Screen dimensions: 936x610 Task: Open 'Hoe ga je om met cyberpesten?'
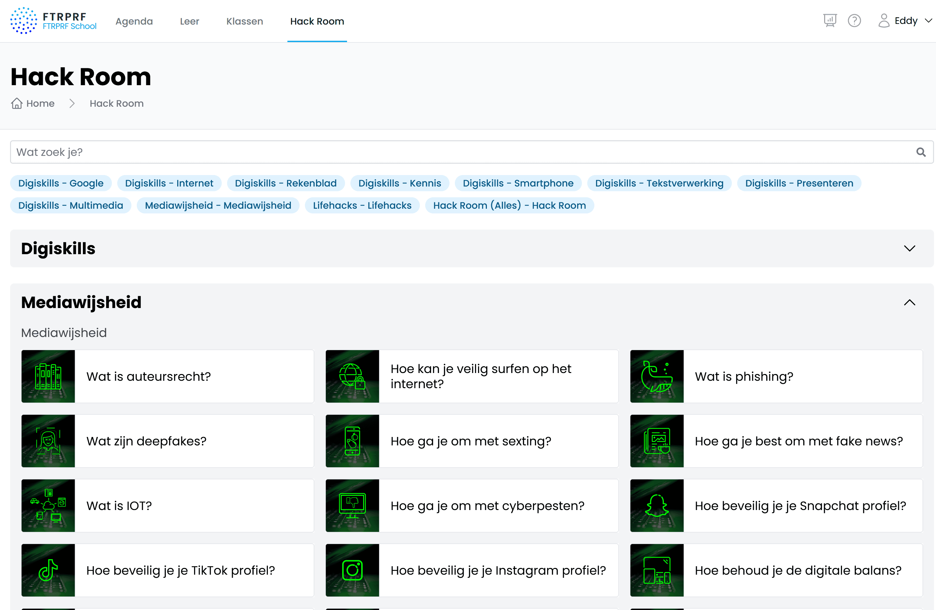[472, 505]
